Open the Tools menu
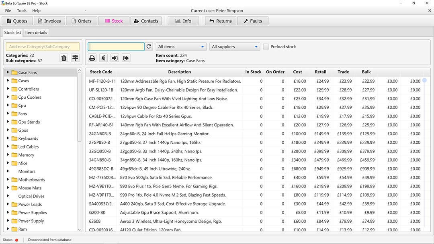 click(22, 10)
